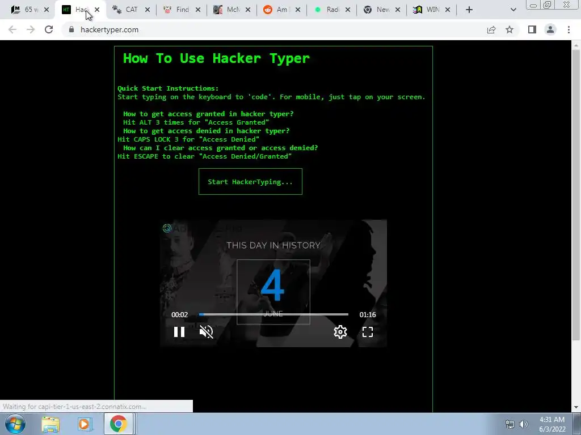Click the Start HackerTyping button
Image resolution: width=581 pixels, height=435 pixels.
[x=250, y=182]
